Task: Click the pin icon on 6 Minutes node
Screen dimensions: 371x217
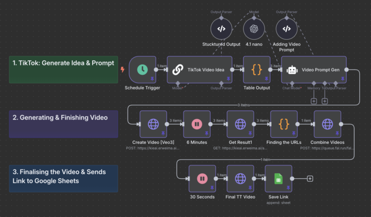Action: [207, 133]
